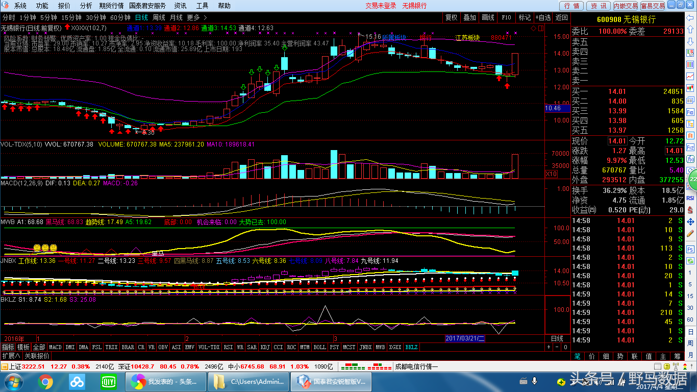Select the candlestick chart icon in the sidebar
The width and height of the screenshot is (697, 392).
690,88
